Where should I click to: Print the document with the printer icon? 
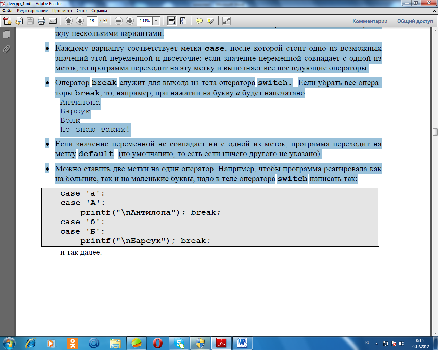(41, 21)
